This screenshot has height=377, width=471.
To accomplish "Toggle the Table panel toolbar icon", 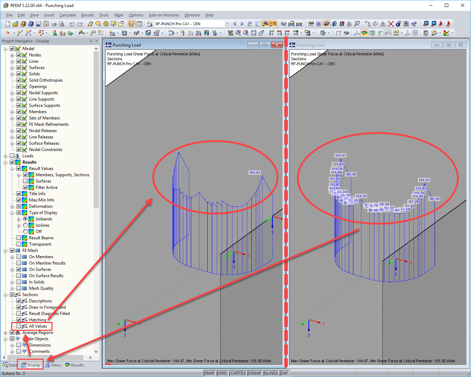I will [139, 24].
